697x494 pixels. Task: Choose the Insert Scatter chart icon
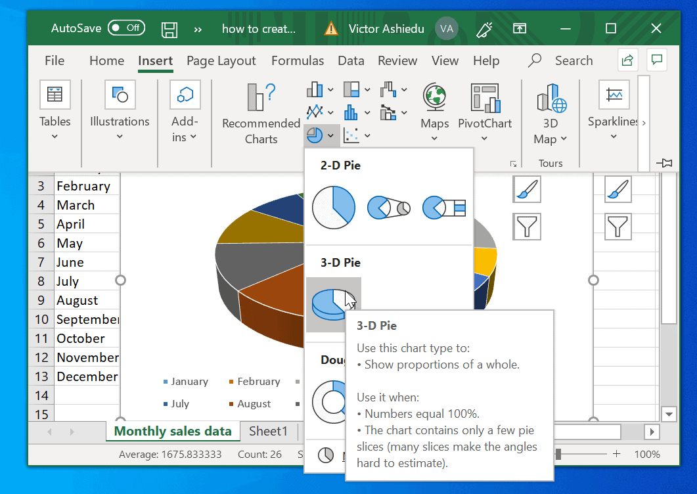[351, 135]
